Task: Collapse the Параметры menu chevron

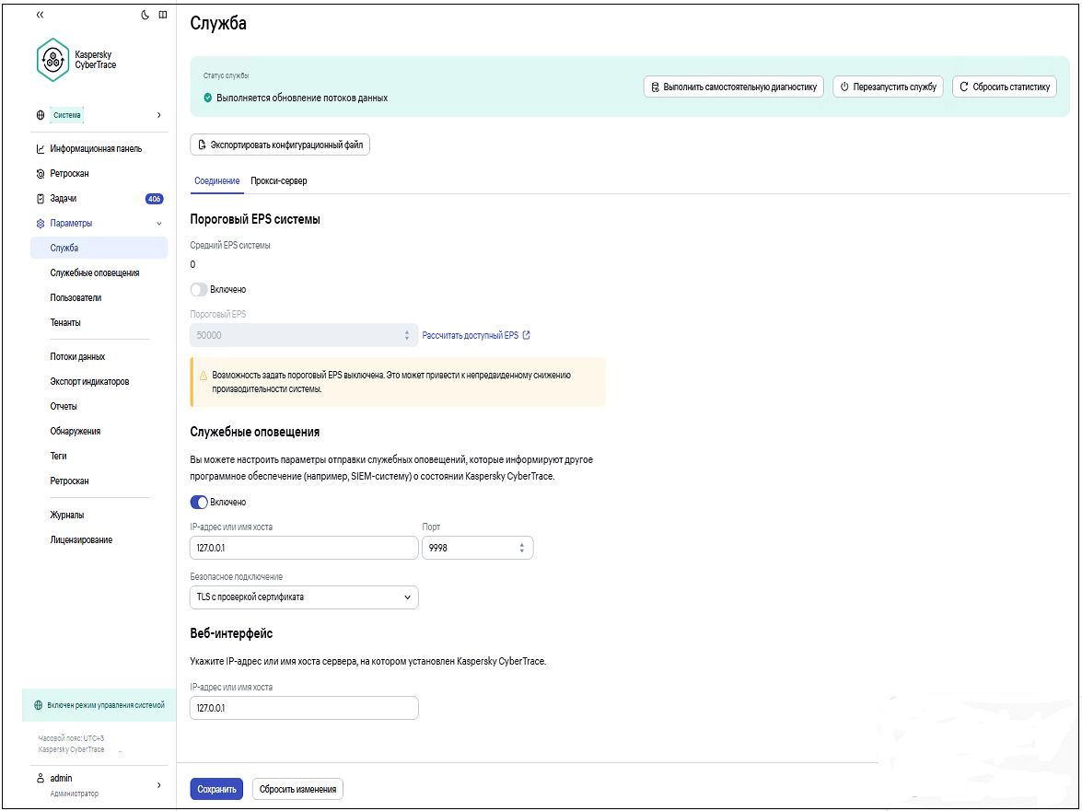Action: pyautogui.click(x=159, y=224)
